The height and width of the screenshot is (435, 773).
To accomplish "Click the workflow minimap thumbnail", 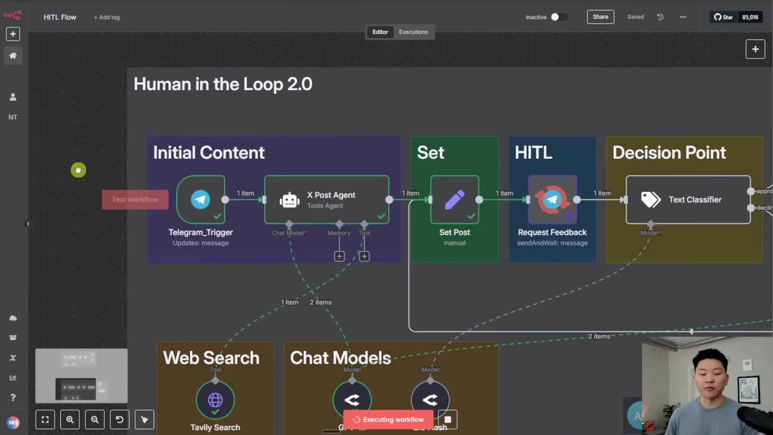I will pyautogui.click(x=81, y=376).
